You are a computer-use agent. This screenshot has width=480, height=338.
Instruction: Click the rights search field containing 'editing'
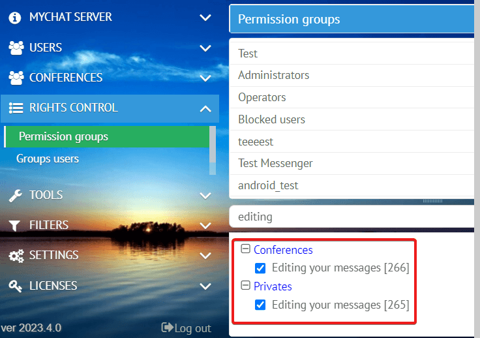point(352,217)
